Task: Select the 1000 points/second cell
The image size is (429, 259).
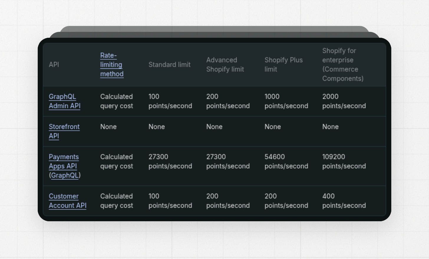Action: [286, 101]
